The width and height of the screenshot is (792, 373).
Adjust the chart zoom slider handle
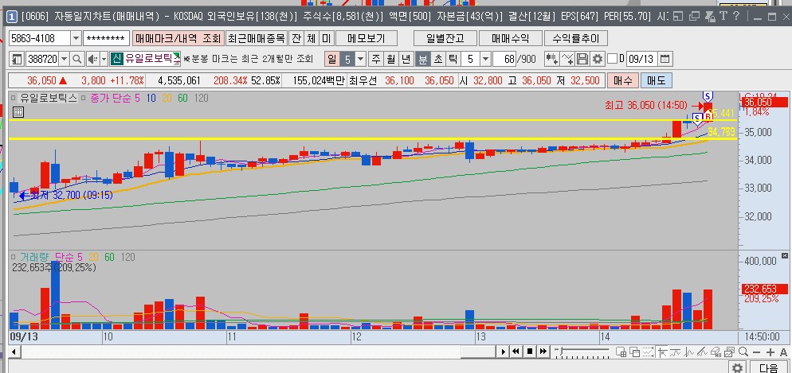click(x=561, y=351)
